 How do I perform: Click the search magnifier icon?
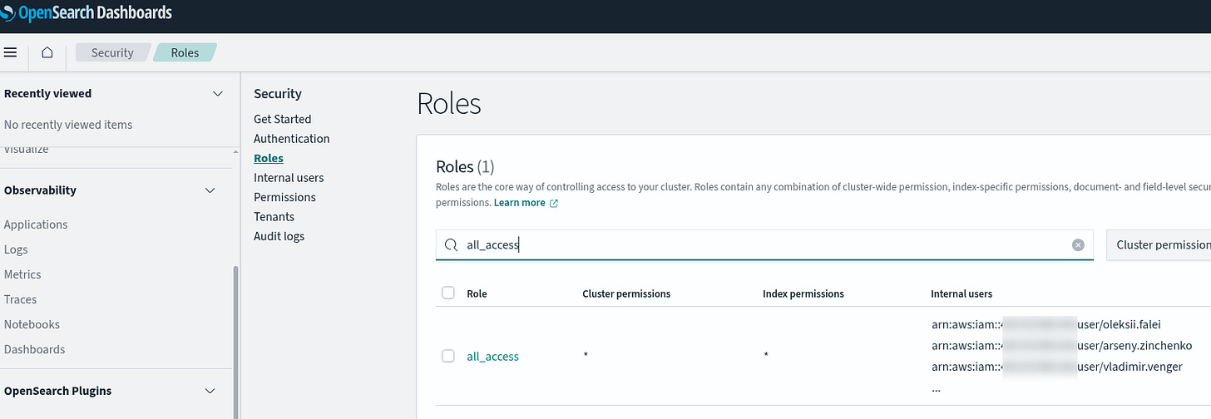[x=451, y=245]
